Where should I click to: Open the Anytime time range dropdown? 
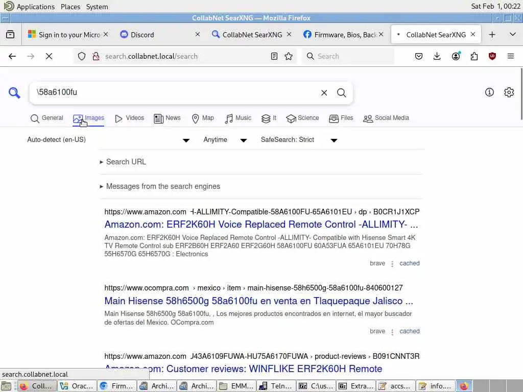pos(225,140)
